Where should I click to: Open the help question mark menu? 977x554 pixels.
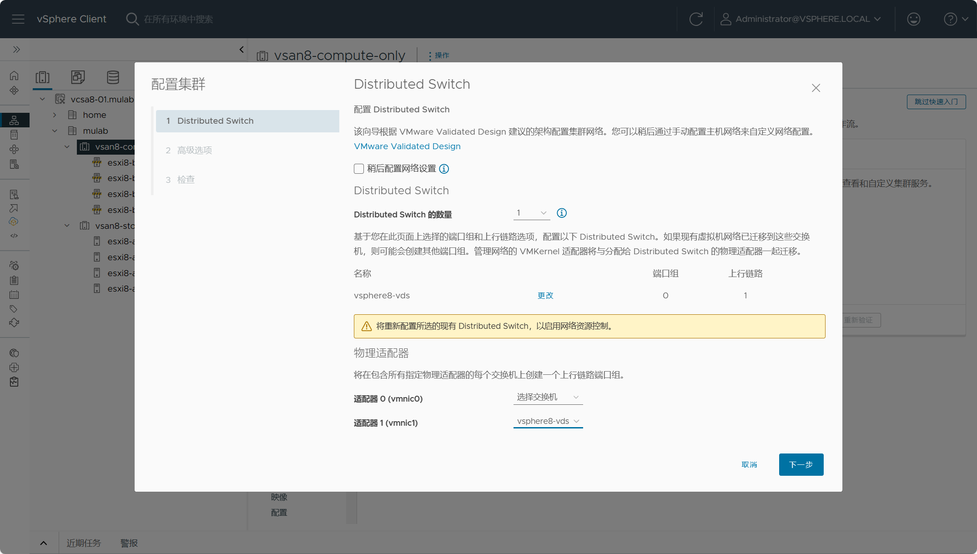coord(956,19)
